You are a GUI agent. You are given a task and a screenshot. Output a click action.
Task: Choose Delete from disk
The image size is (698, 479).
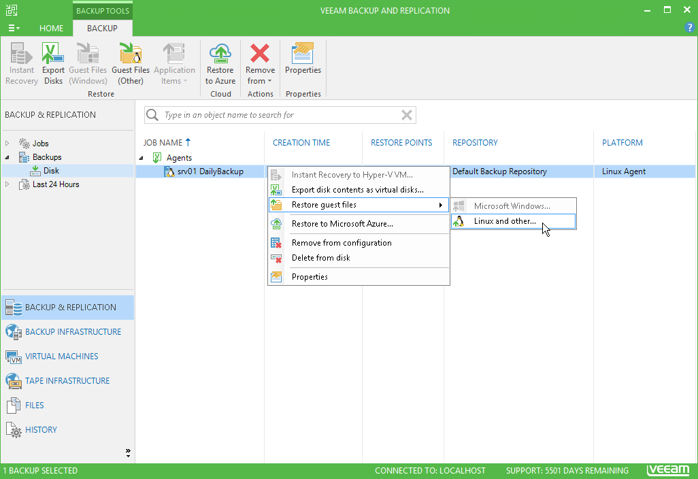pos(359,258)
